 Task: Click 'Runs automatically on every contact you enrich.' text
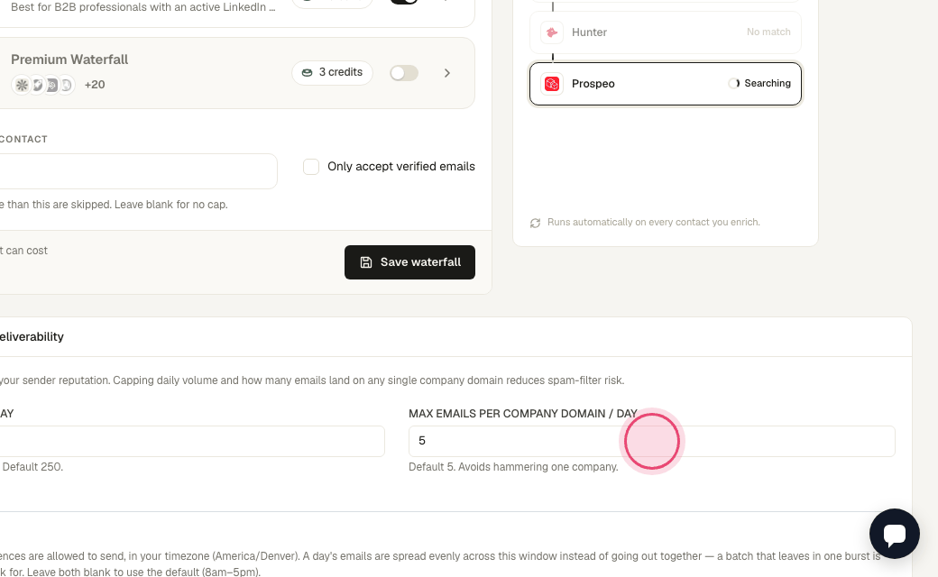(x=653, y=223)
